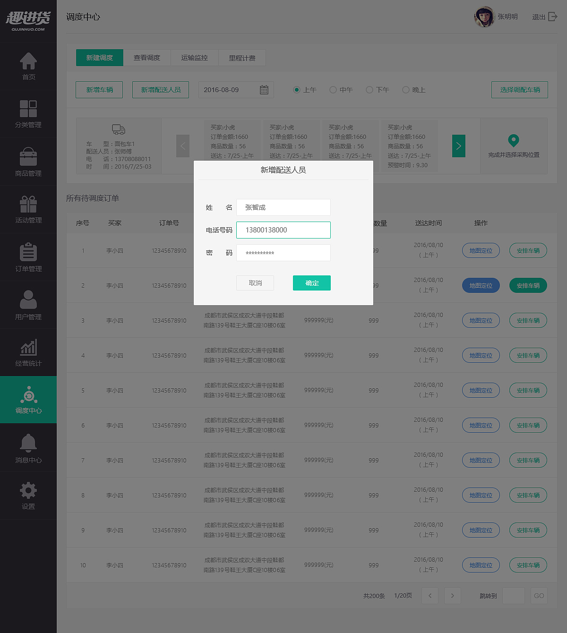Viewport: 567px width, 633px height.
Task: Open 设置 gear icon
Action: point(28,490)
